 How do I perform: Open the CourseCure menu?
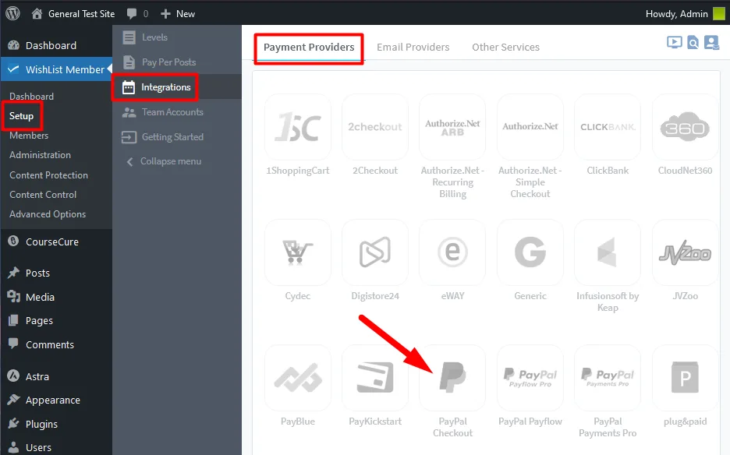56,242
